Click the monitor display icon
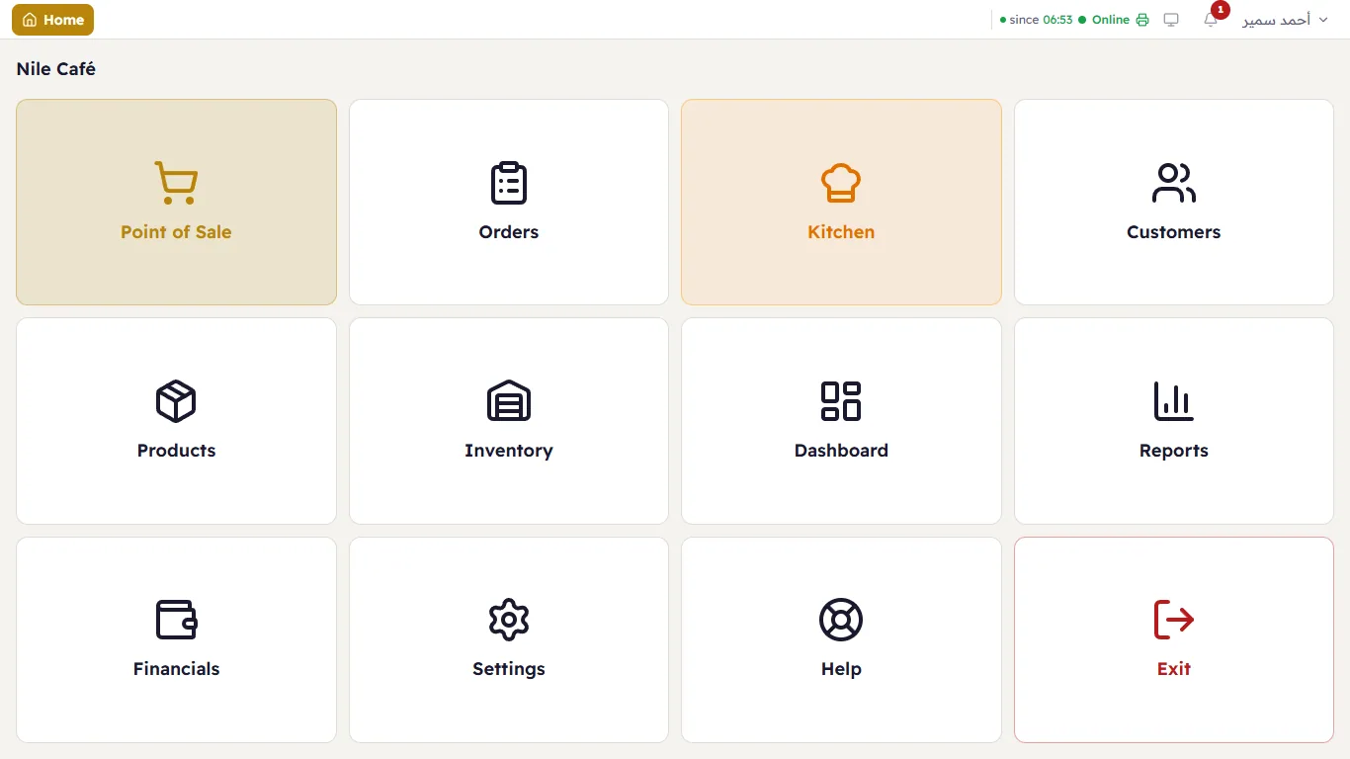Screen dimensions: 1350x759 pyautogui.click(x=1171, y=20)
